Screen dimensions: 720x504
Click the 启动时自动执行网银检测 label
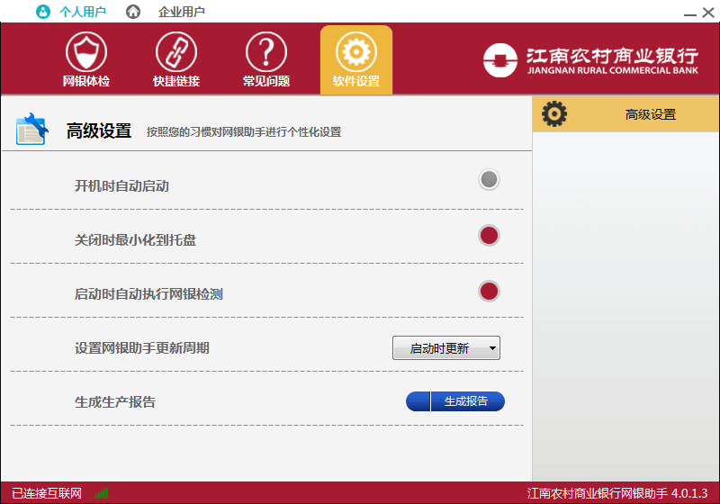148,293
